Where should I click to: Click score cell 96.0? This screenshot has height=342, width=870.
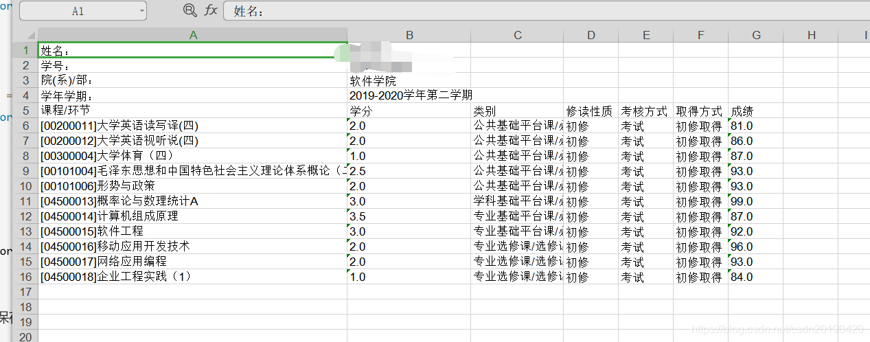[756, 247]
